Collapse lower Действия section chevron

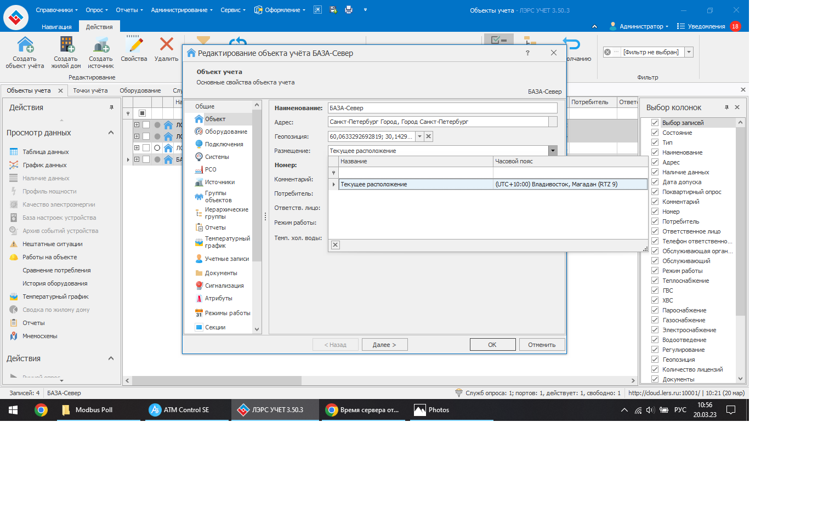111,358
